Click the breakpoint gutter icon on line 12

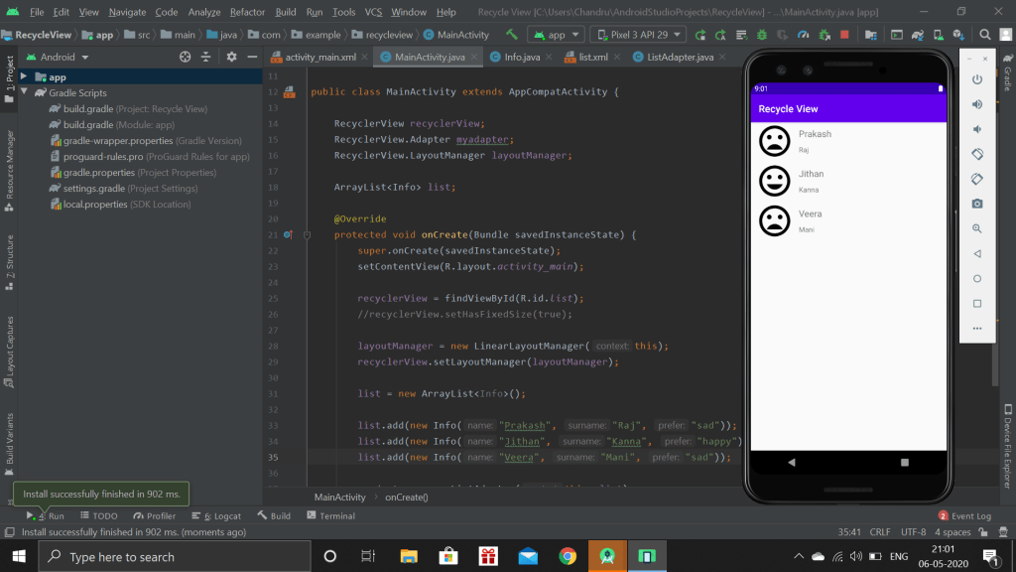(x=289, y=92)
